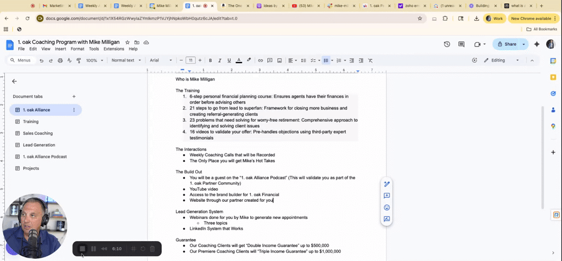Image resolution: width=562 pixels, height=261 pixels.
Task: Open the File menu
Action: (x=21, y=49)
